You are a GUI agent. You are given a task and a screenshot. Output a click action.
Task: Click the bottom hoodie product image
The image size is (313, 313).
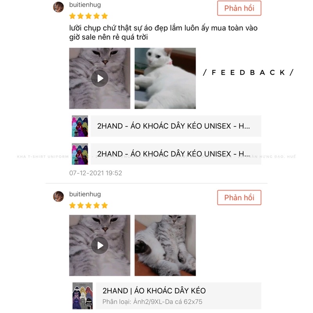click(83, 296)
